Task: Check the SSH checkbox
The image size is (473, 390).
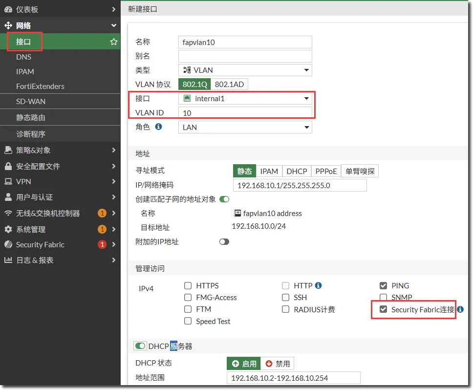Action: (286, 298)
